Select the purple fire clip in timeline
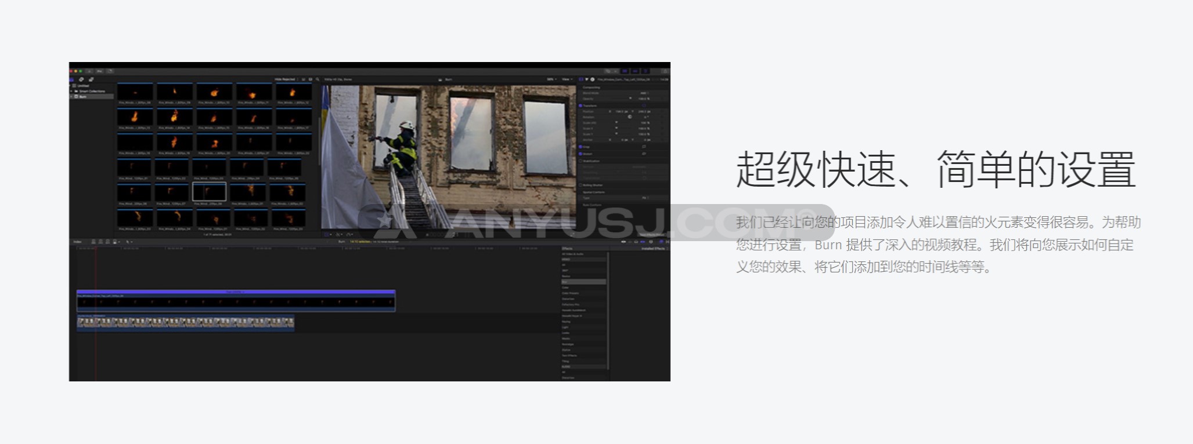Image resolution: width=1193 pixels, height=444 pixels. 236,300
